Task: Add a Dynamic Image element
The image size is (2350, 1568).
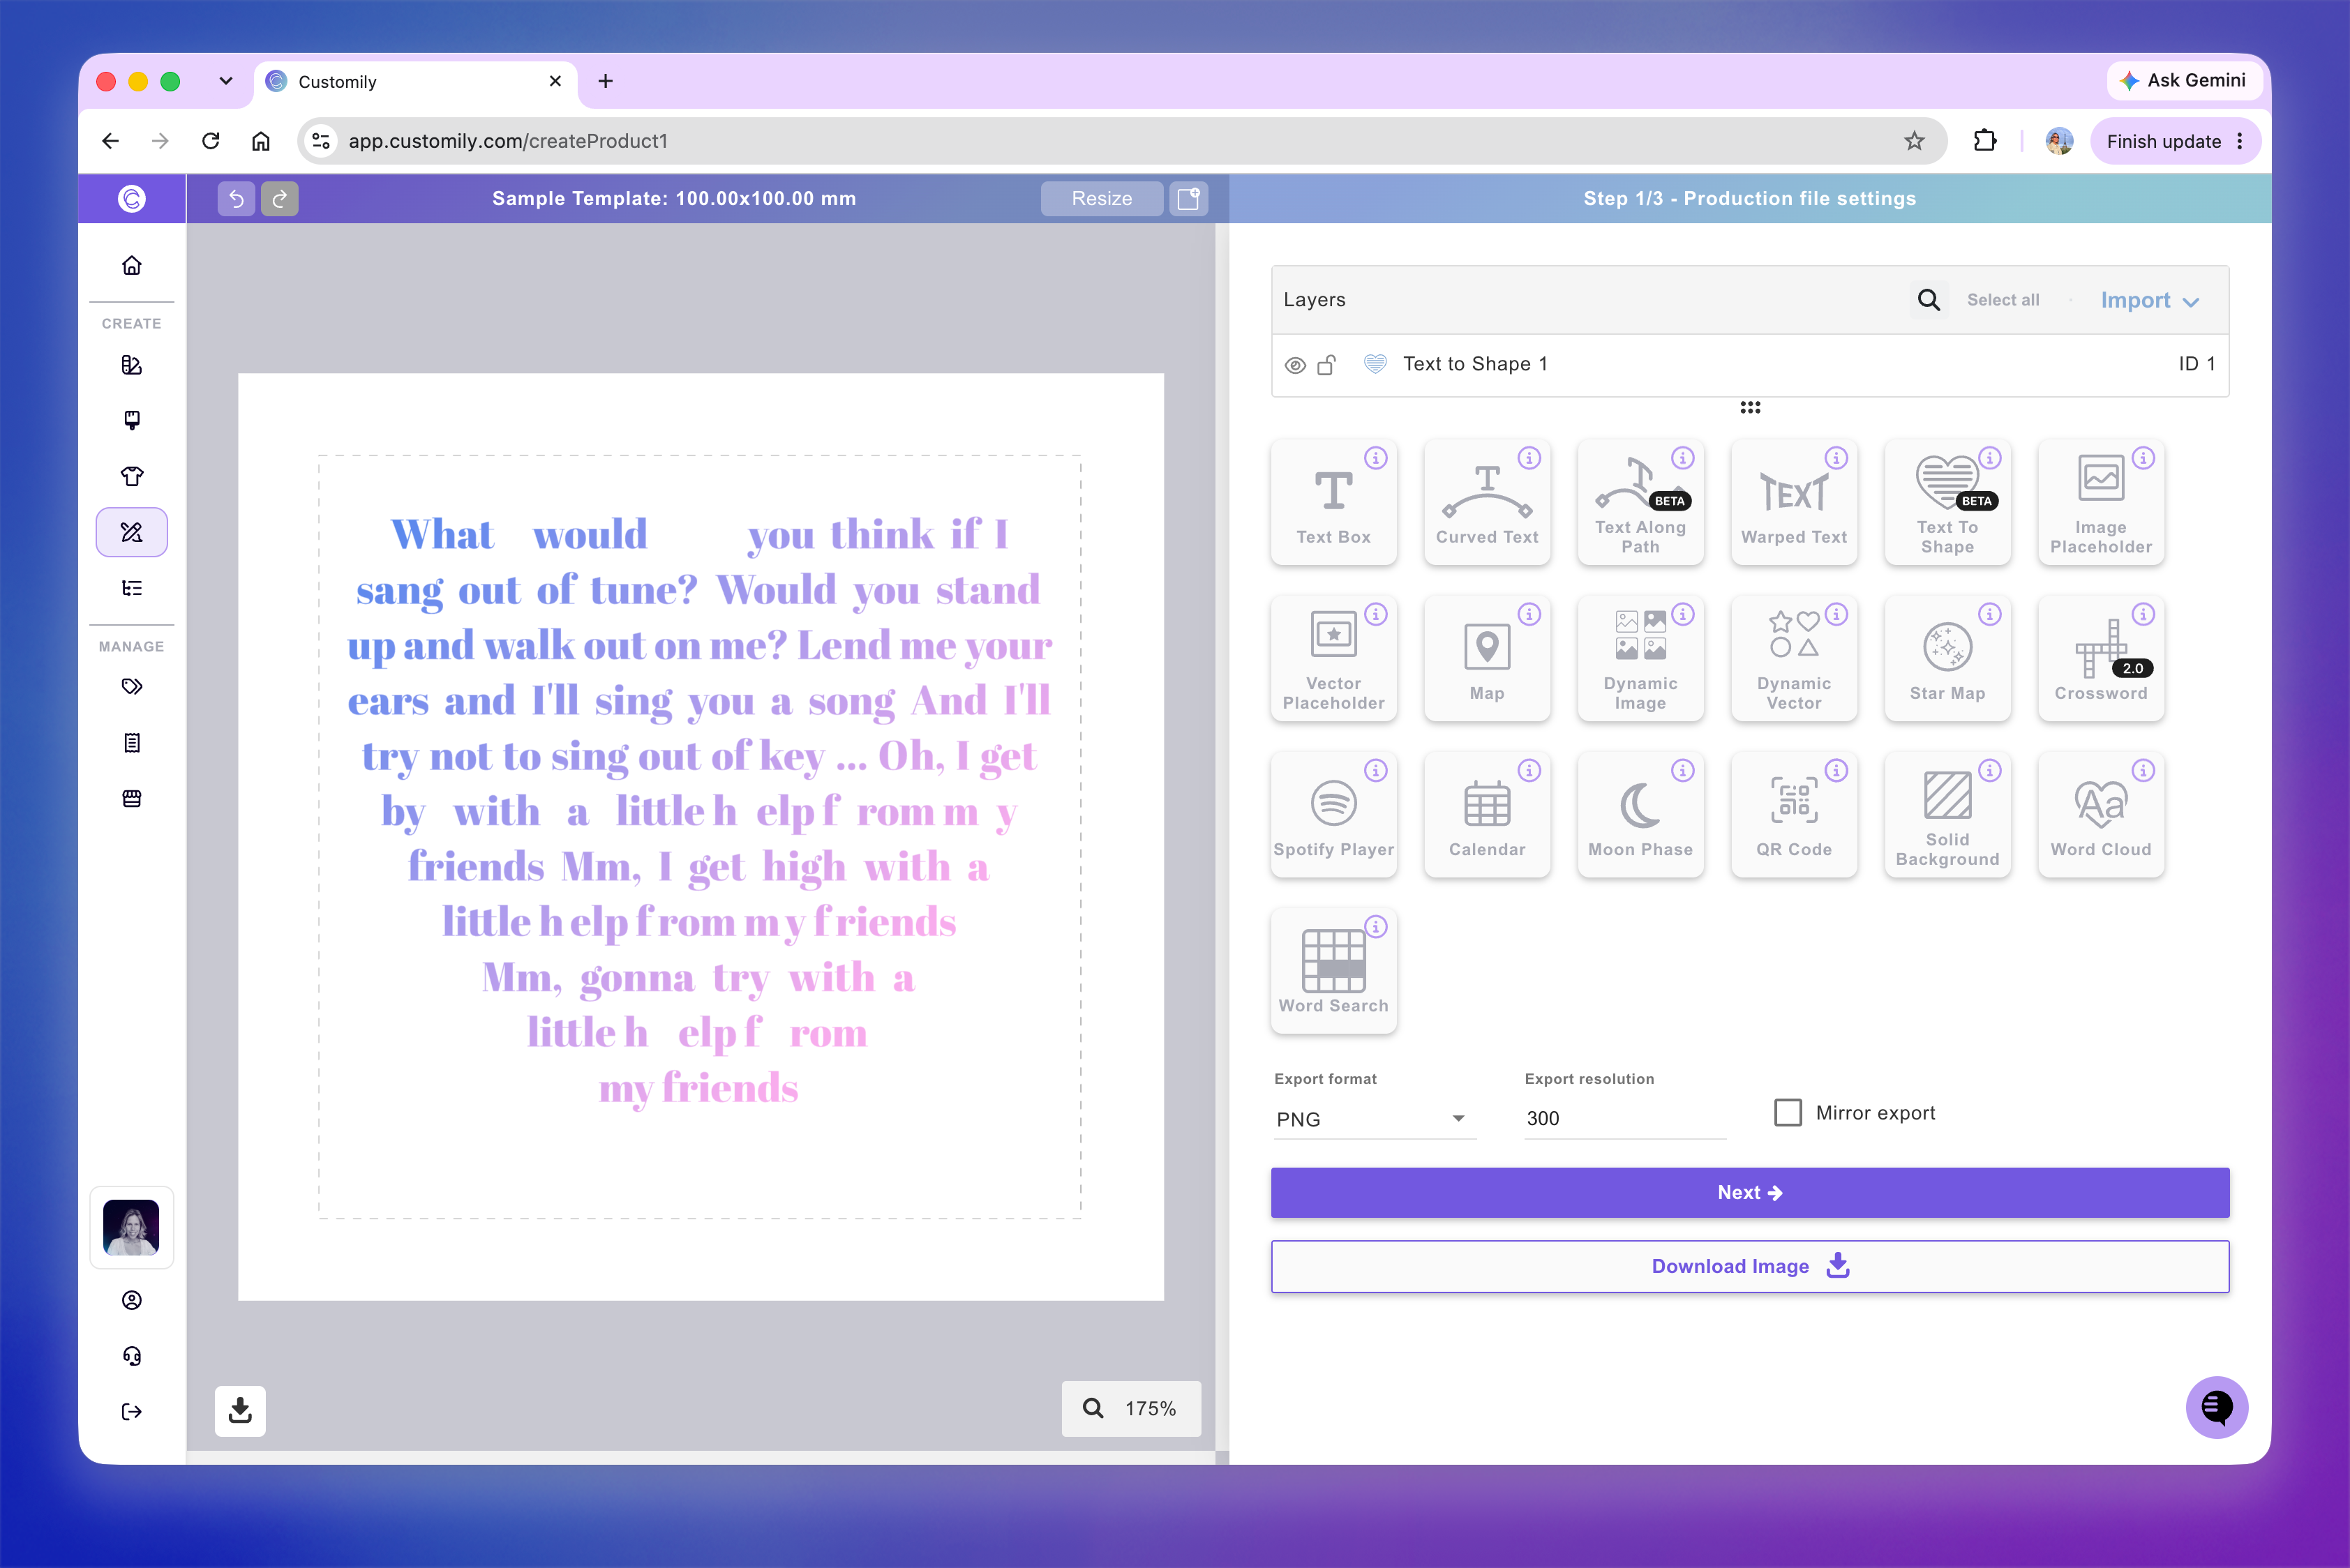Action: [1640, 659]
